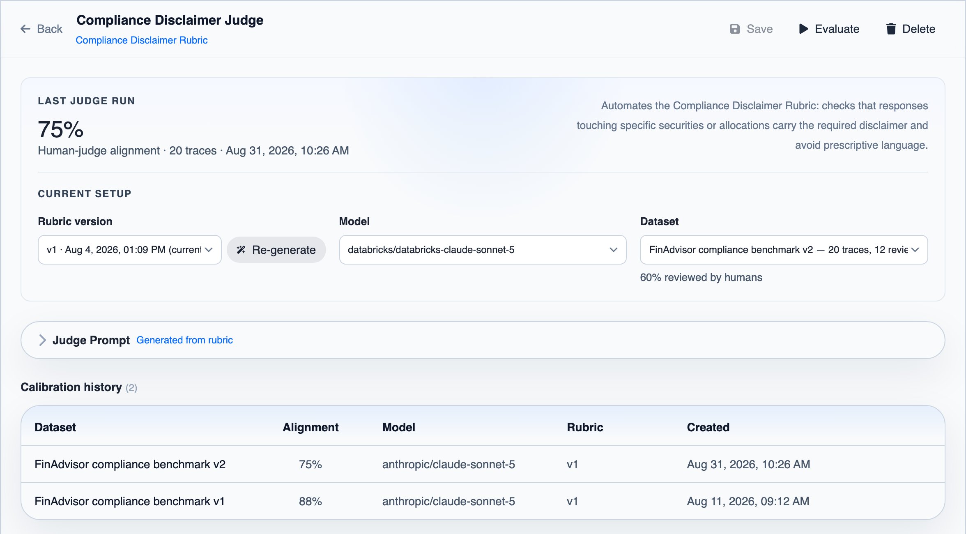Follow the Generated from rubric link
This screenshot has height=534, width=966.
[184, 340]
